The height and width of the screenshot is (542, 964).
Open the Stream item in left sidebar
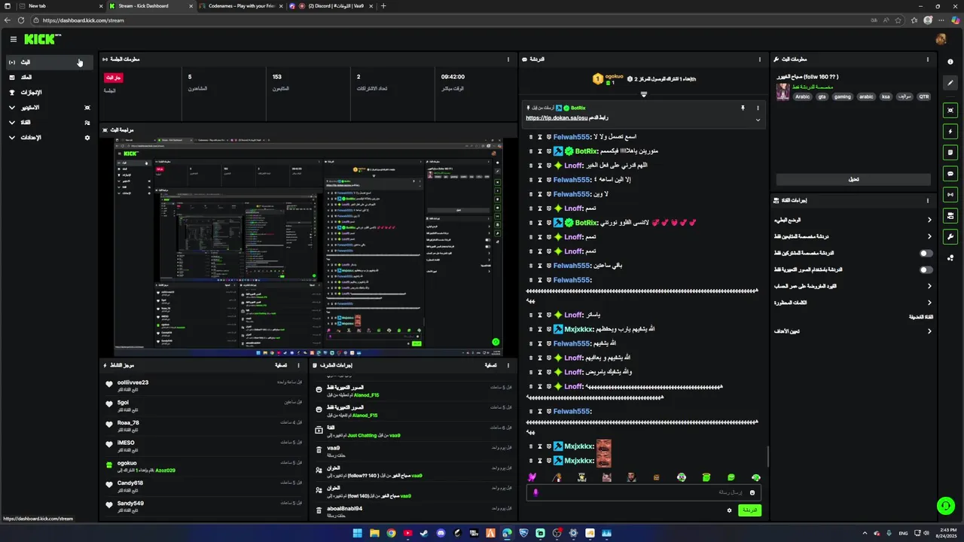coord(49,62)
